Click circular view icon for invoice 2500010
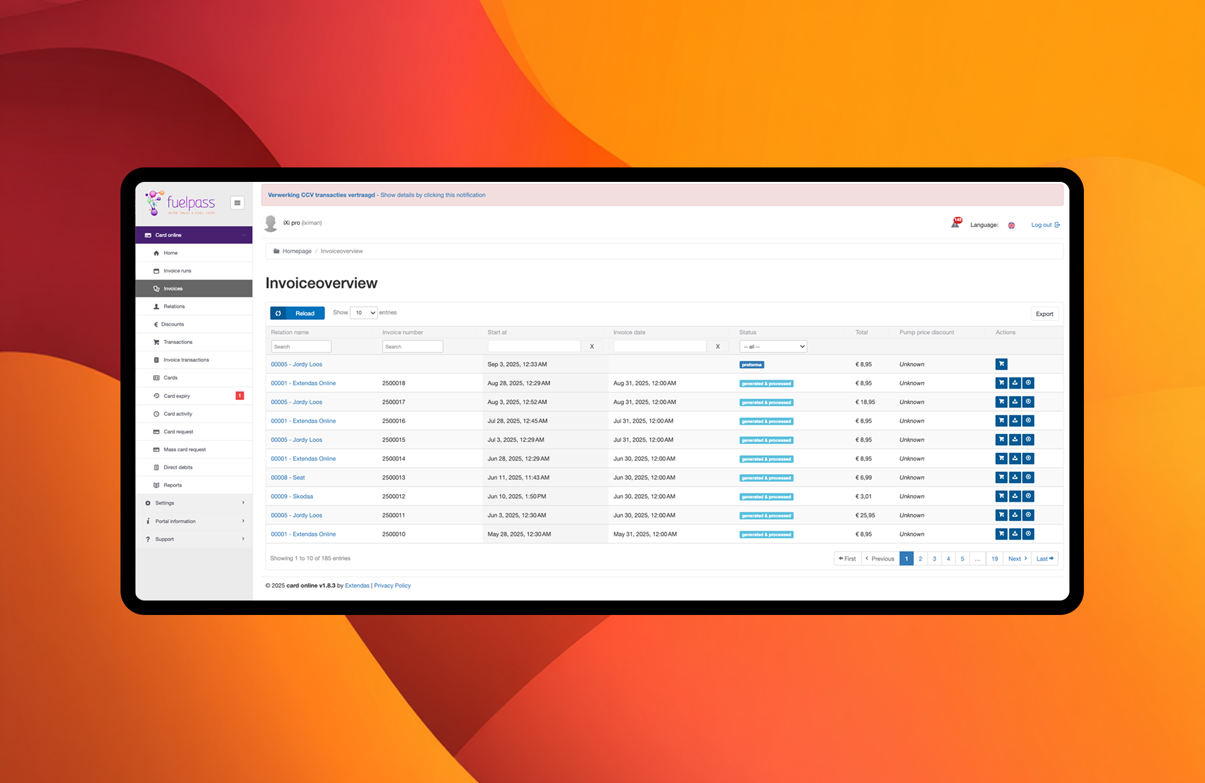 (1028, 534)
